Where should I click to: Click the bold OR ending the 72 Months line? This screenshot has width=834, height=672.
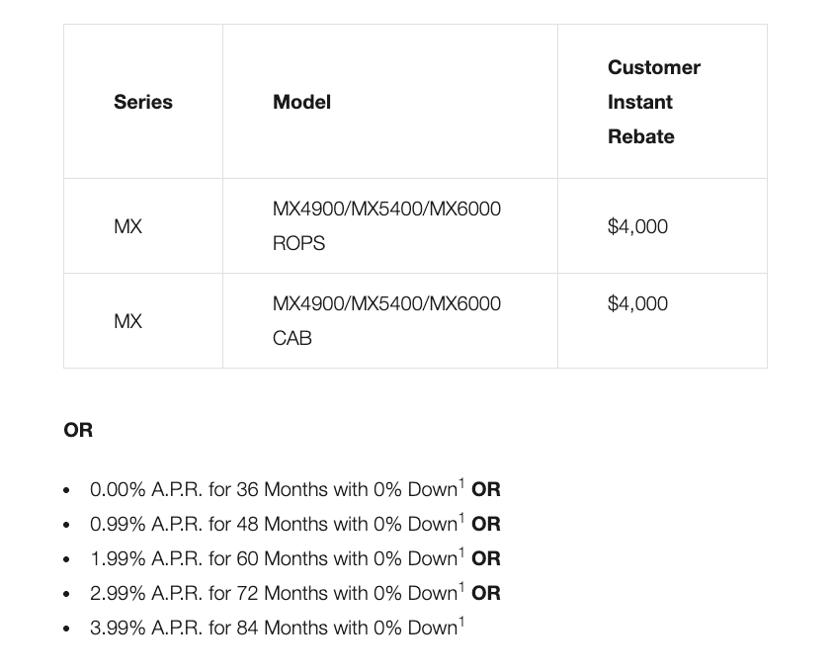(486, 593)
